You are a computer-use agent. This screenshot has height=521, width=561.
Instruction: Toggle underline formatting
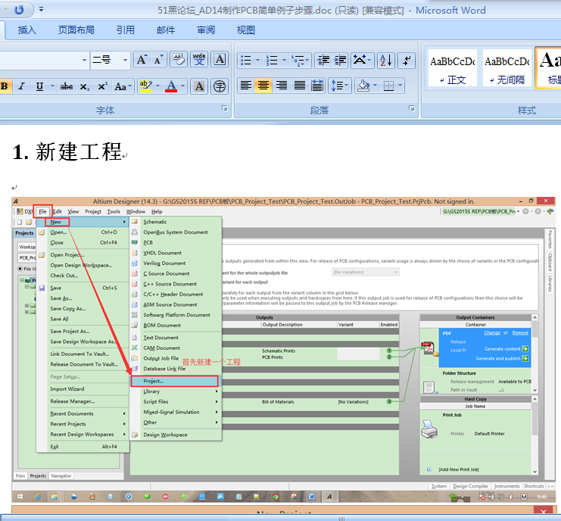[x=39, y=86]
